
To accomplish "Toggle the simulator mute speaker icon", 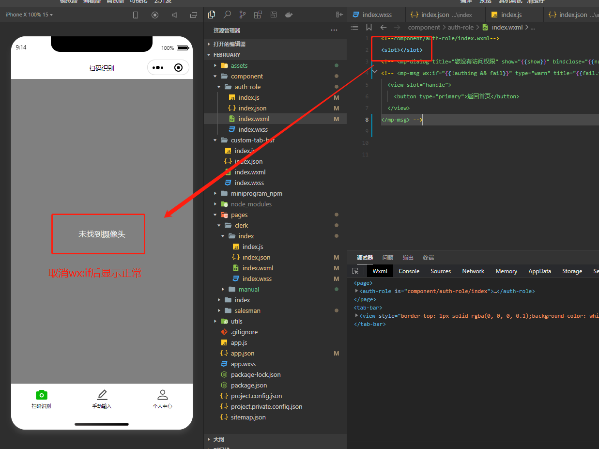I will pyautogui.click(x=174, y=15).
